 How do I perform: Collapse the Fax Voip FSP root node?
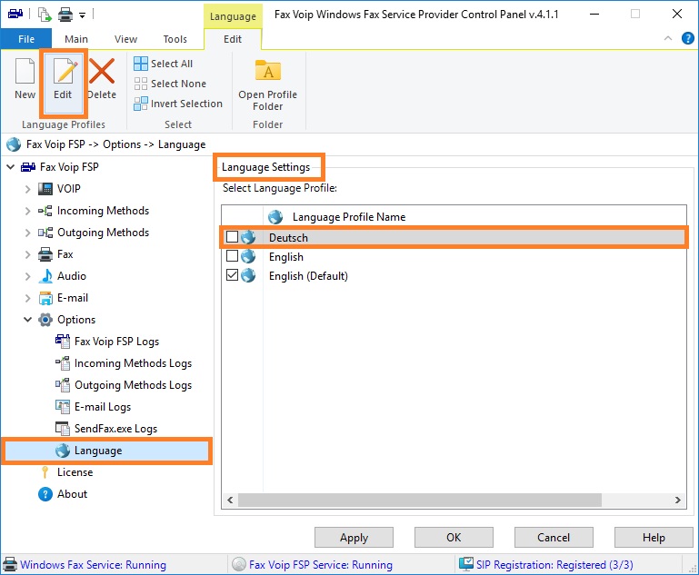pyautogui.click(x=11, y=167)
